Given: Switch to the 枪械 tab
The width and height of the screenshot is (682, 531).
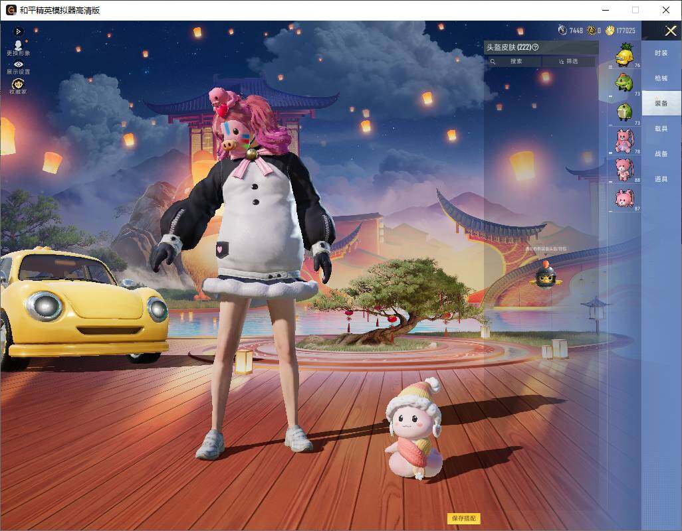Looking at the screenshot, I should [x=661, y=78].
